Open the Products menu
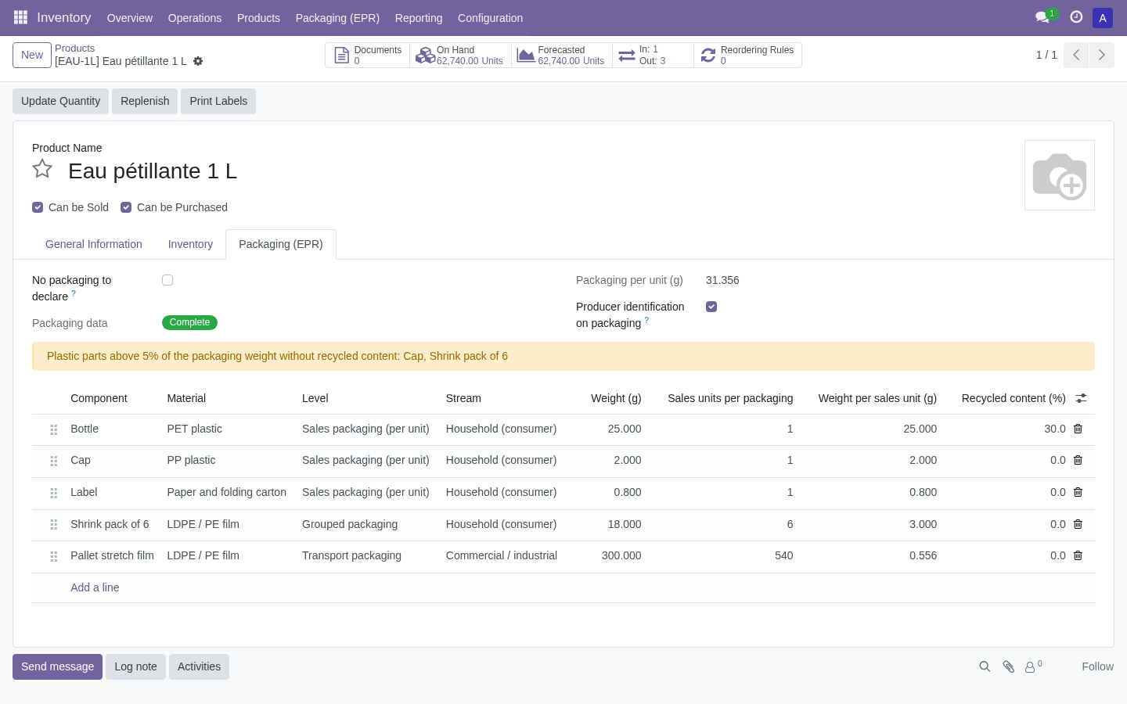 (258, 18)
